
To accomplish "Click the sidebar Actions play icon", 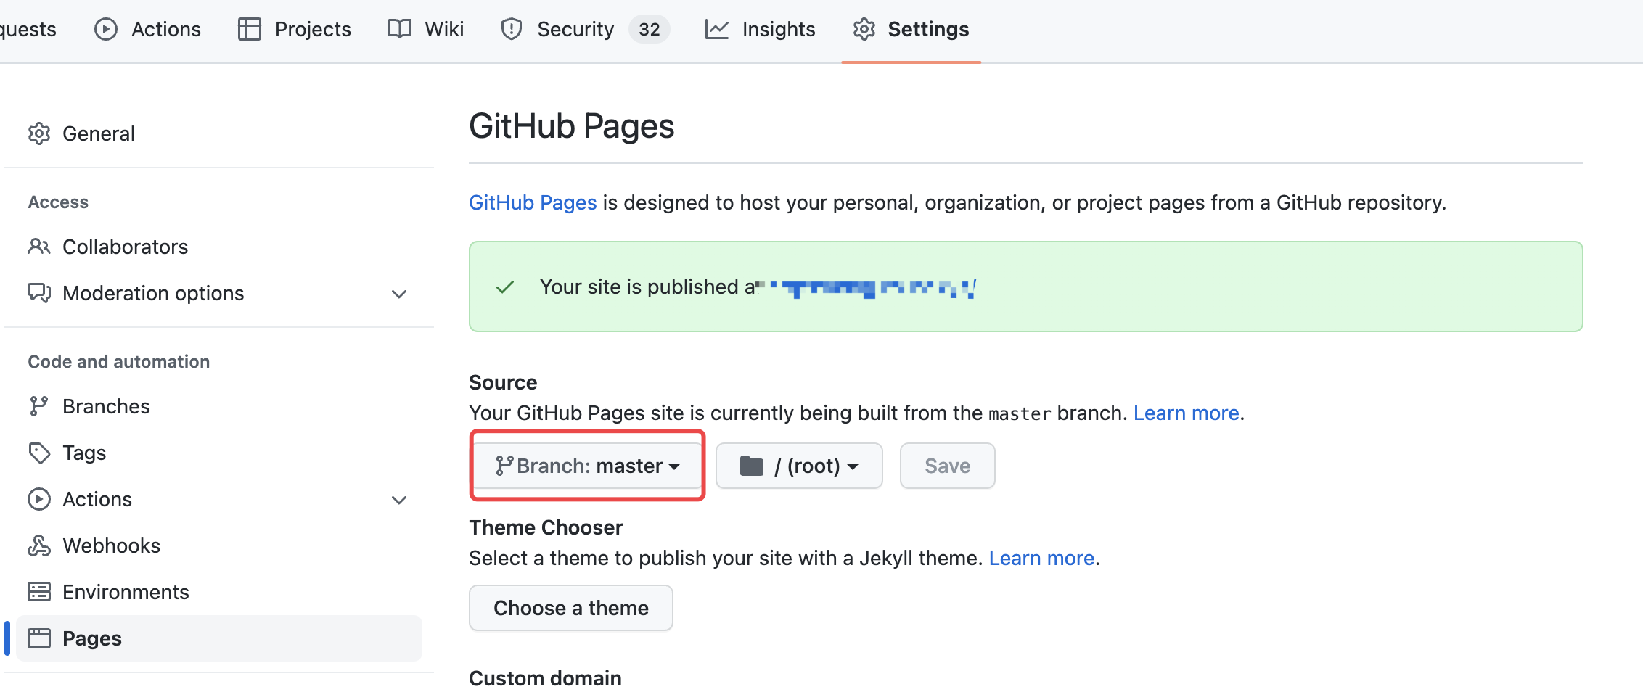I will pyautogui.click(x=39, y=499).
